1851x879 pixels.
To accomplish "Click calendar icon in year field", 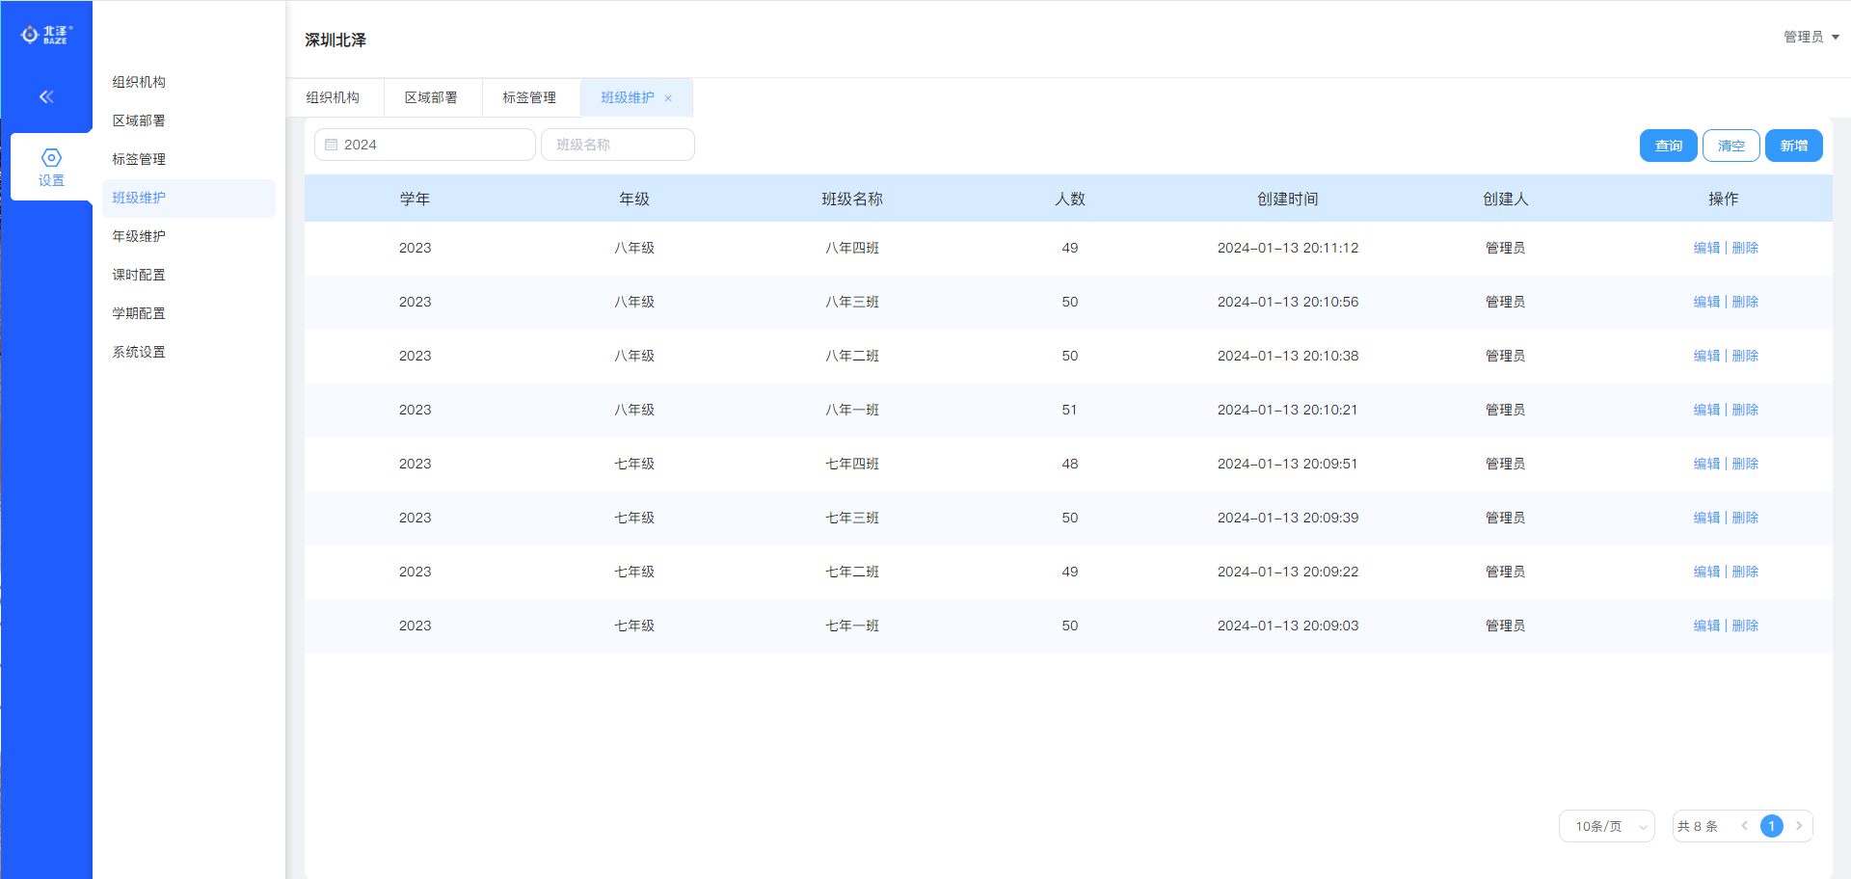I will click(331, 145).
